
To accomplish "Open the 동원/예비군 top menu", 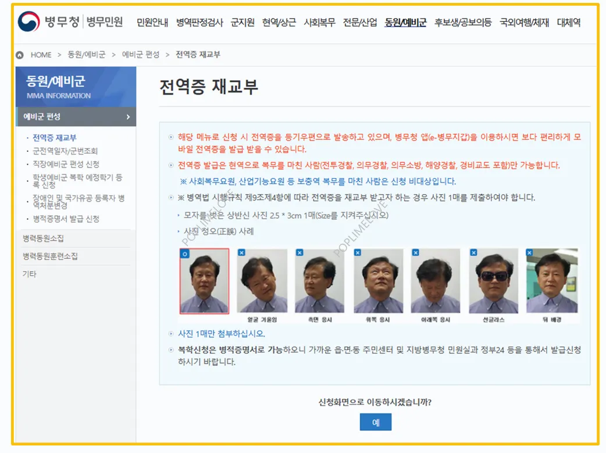I will (405, 23).
